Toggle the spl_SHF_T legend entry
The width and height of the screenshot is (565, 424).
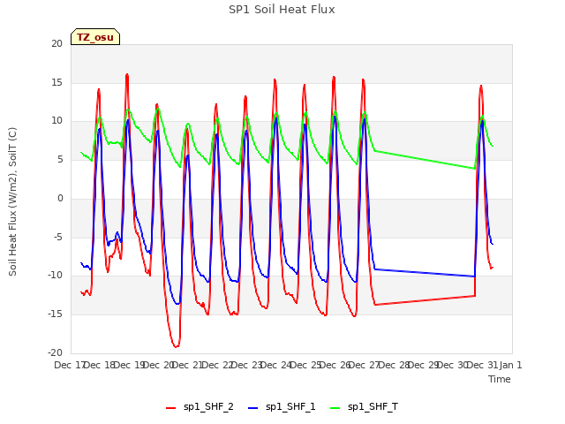click(364, 407)
